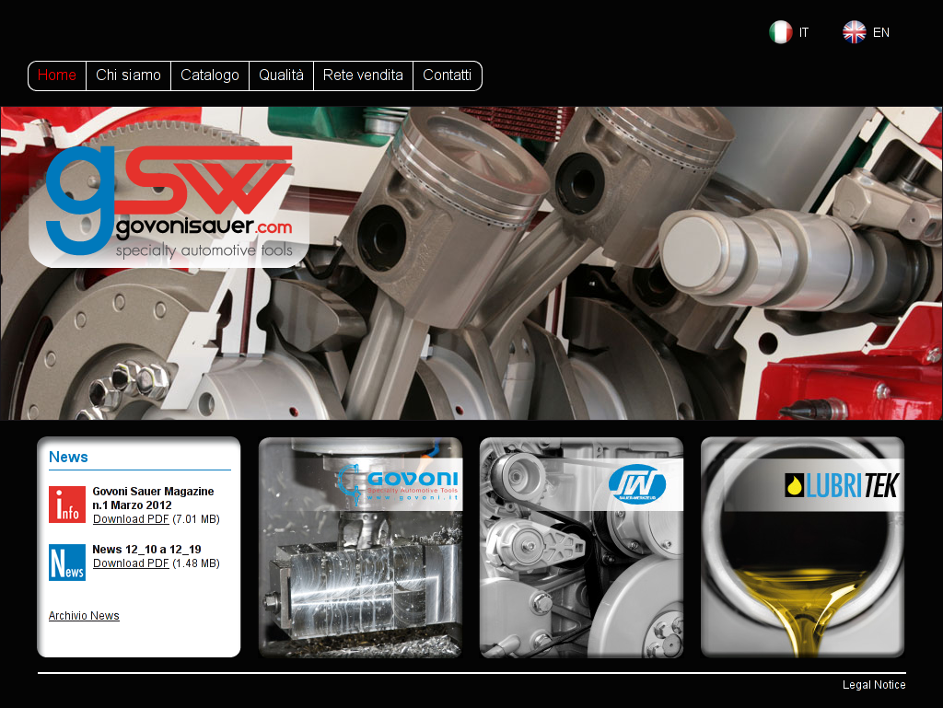
Task: Open the Lubritek brand tile
Action: [803, 548]
